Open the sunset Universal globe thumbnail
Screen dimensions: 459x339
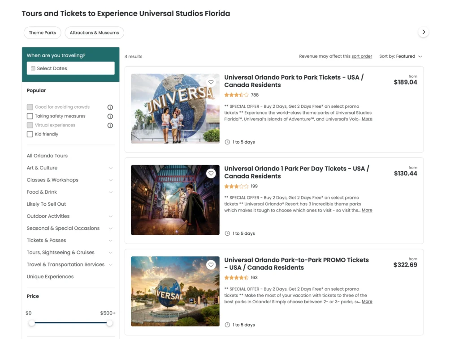175,292
